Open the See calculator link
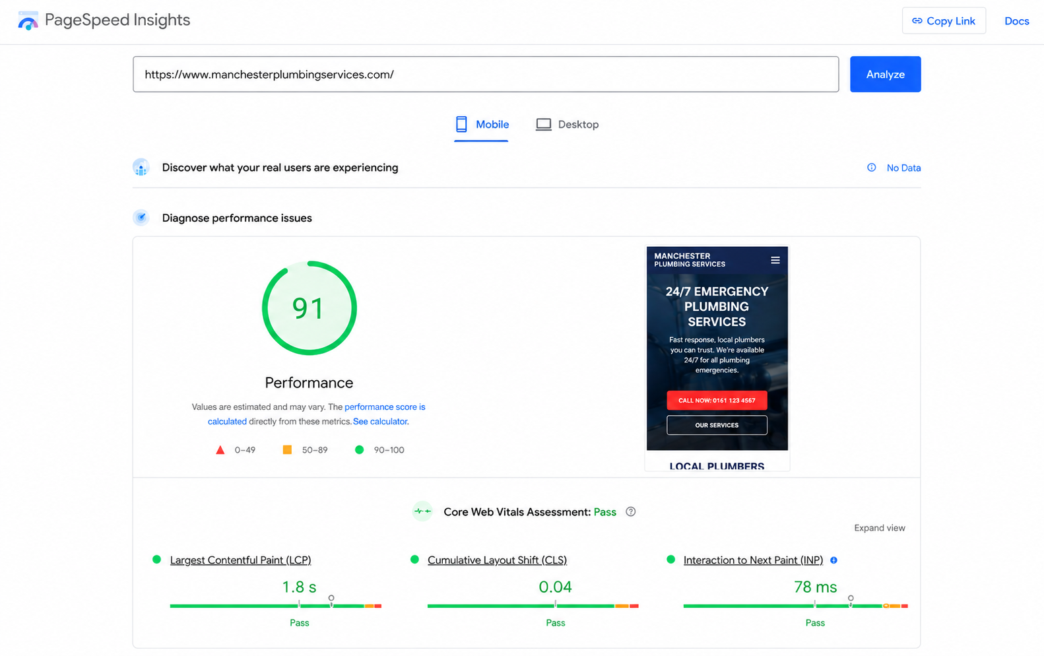Screen dimensions: 1044x656 click(380, 422)
